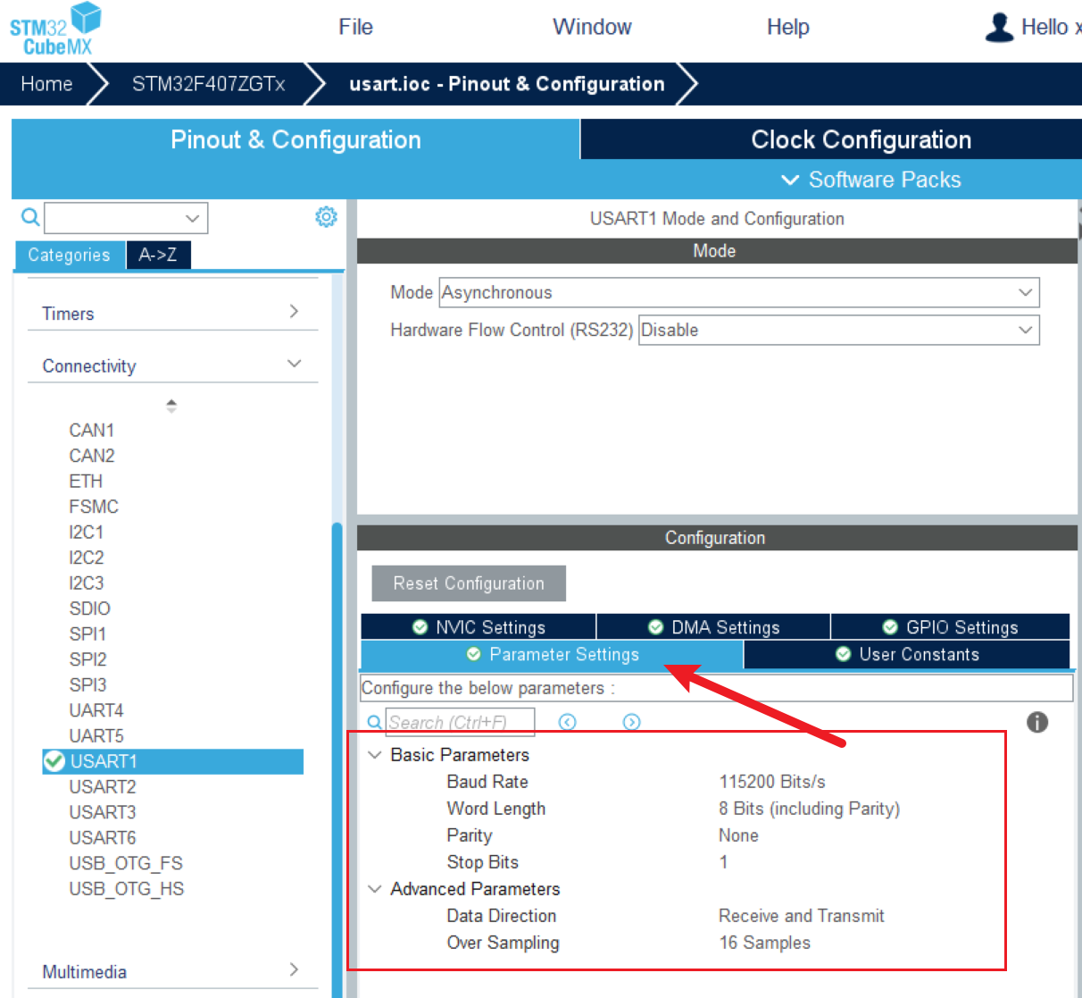1082x998 pixels.
Task: Click the user account icon beside Hello
Action: (x=999, y=27)
